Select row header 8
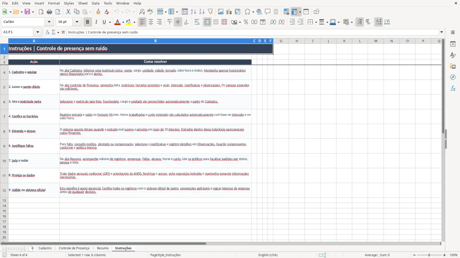460x258 pixels. pyautogui.click(x=4, y=131)
